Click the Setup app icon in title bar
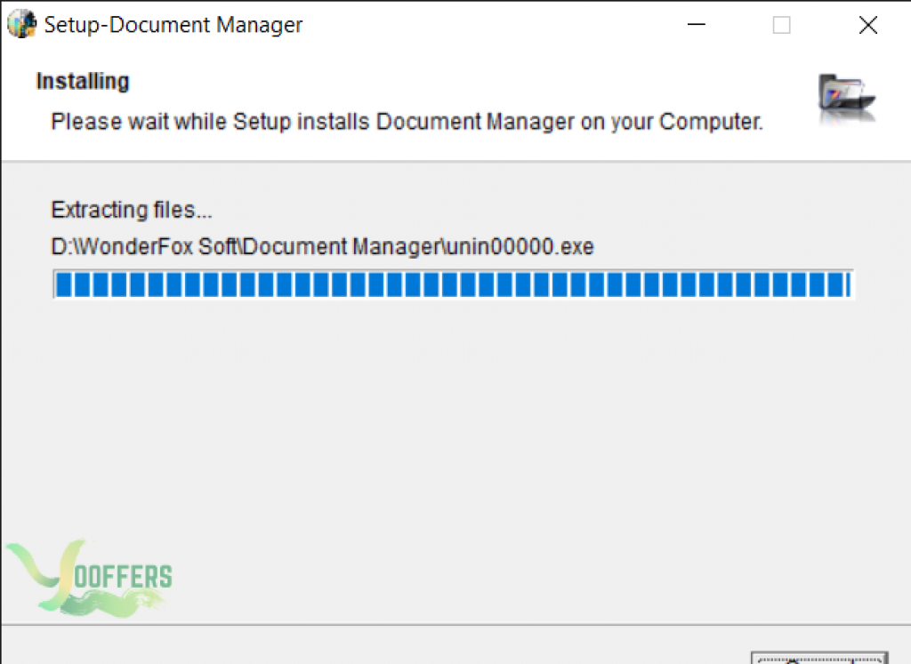The width and height of the screenshot is (911, 664). click(x=21, y=24)
